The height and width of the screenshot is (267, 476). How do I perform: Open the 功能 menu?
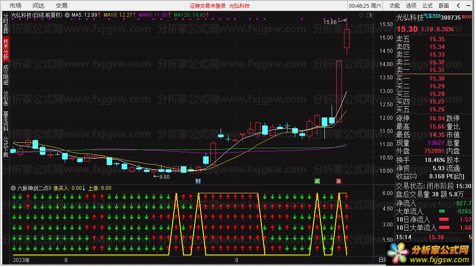pyautogui.click(x=395, y=6)
